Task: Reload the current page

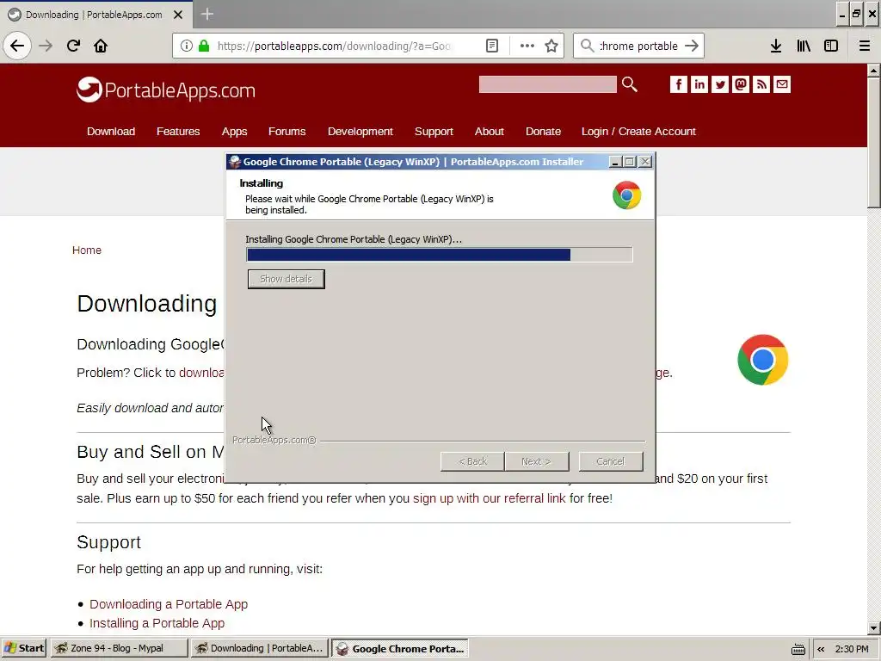Action: (x=73, y=46)
